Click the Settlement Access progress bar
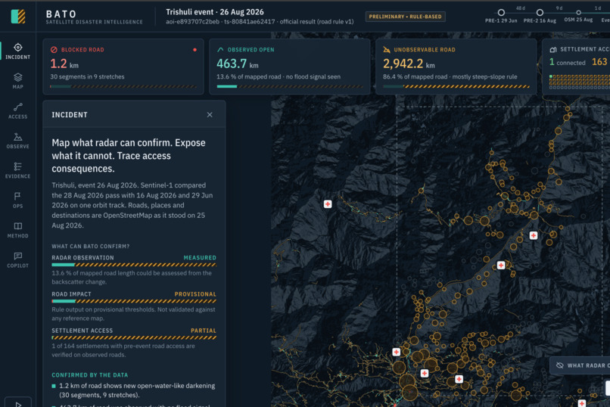The image size is (610, 407). pos(134,338)
